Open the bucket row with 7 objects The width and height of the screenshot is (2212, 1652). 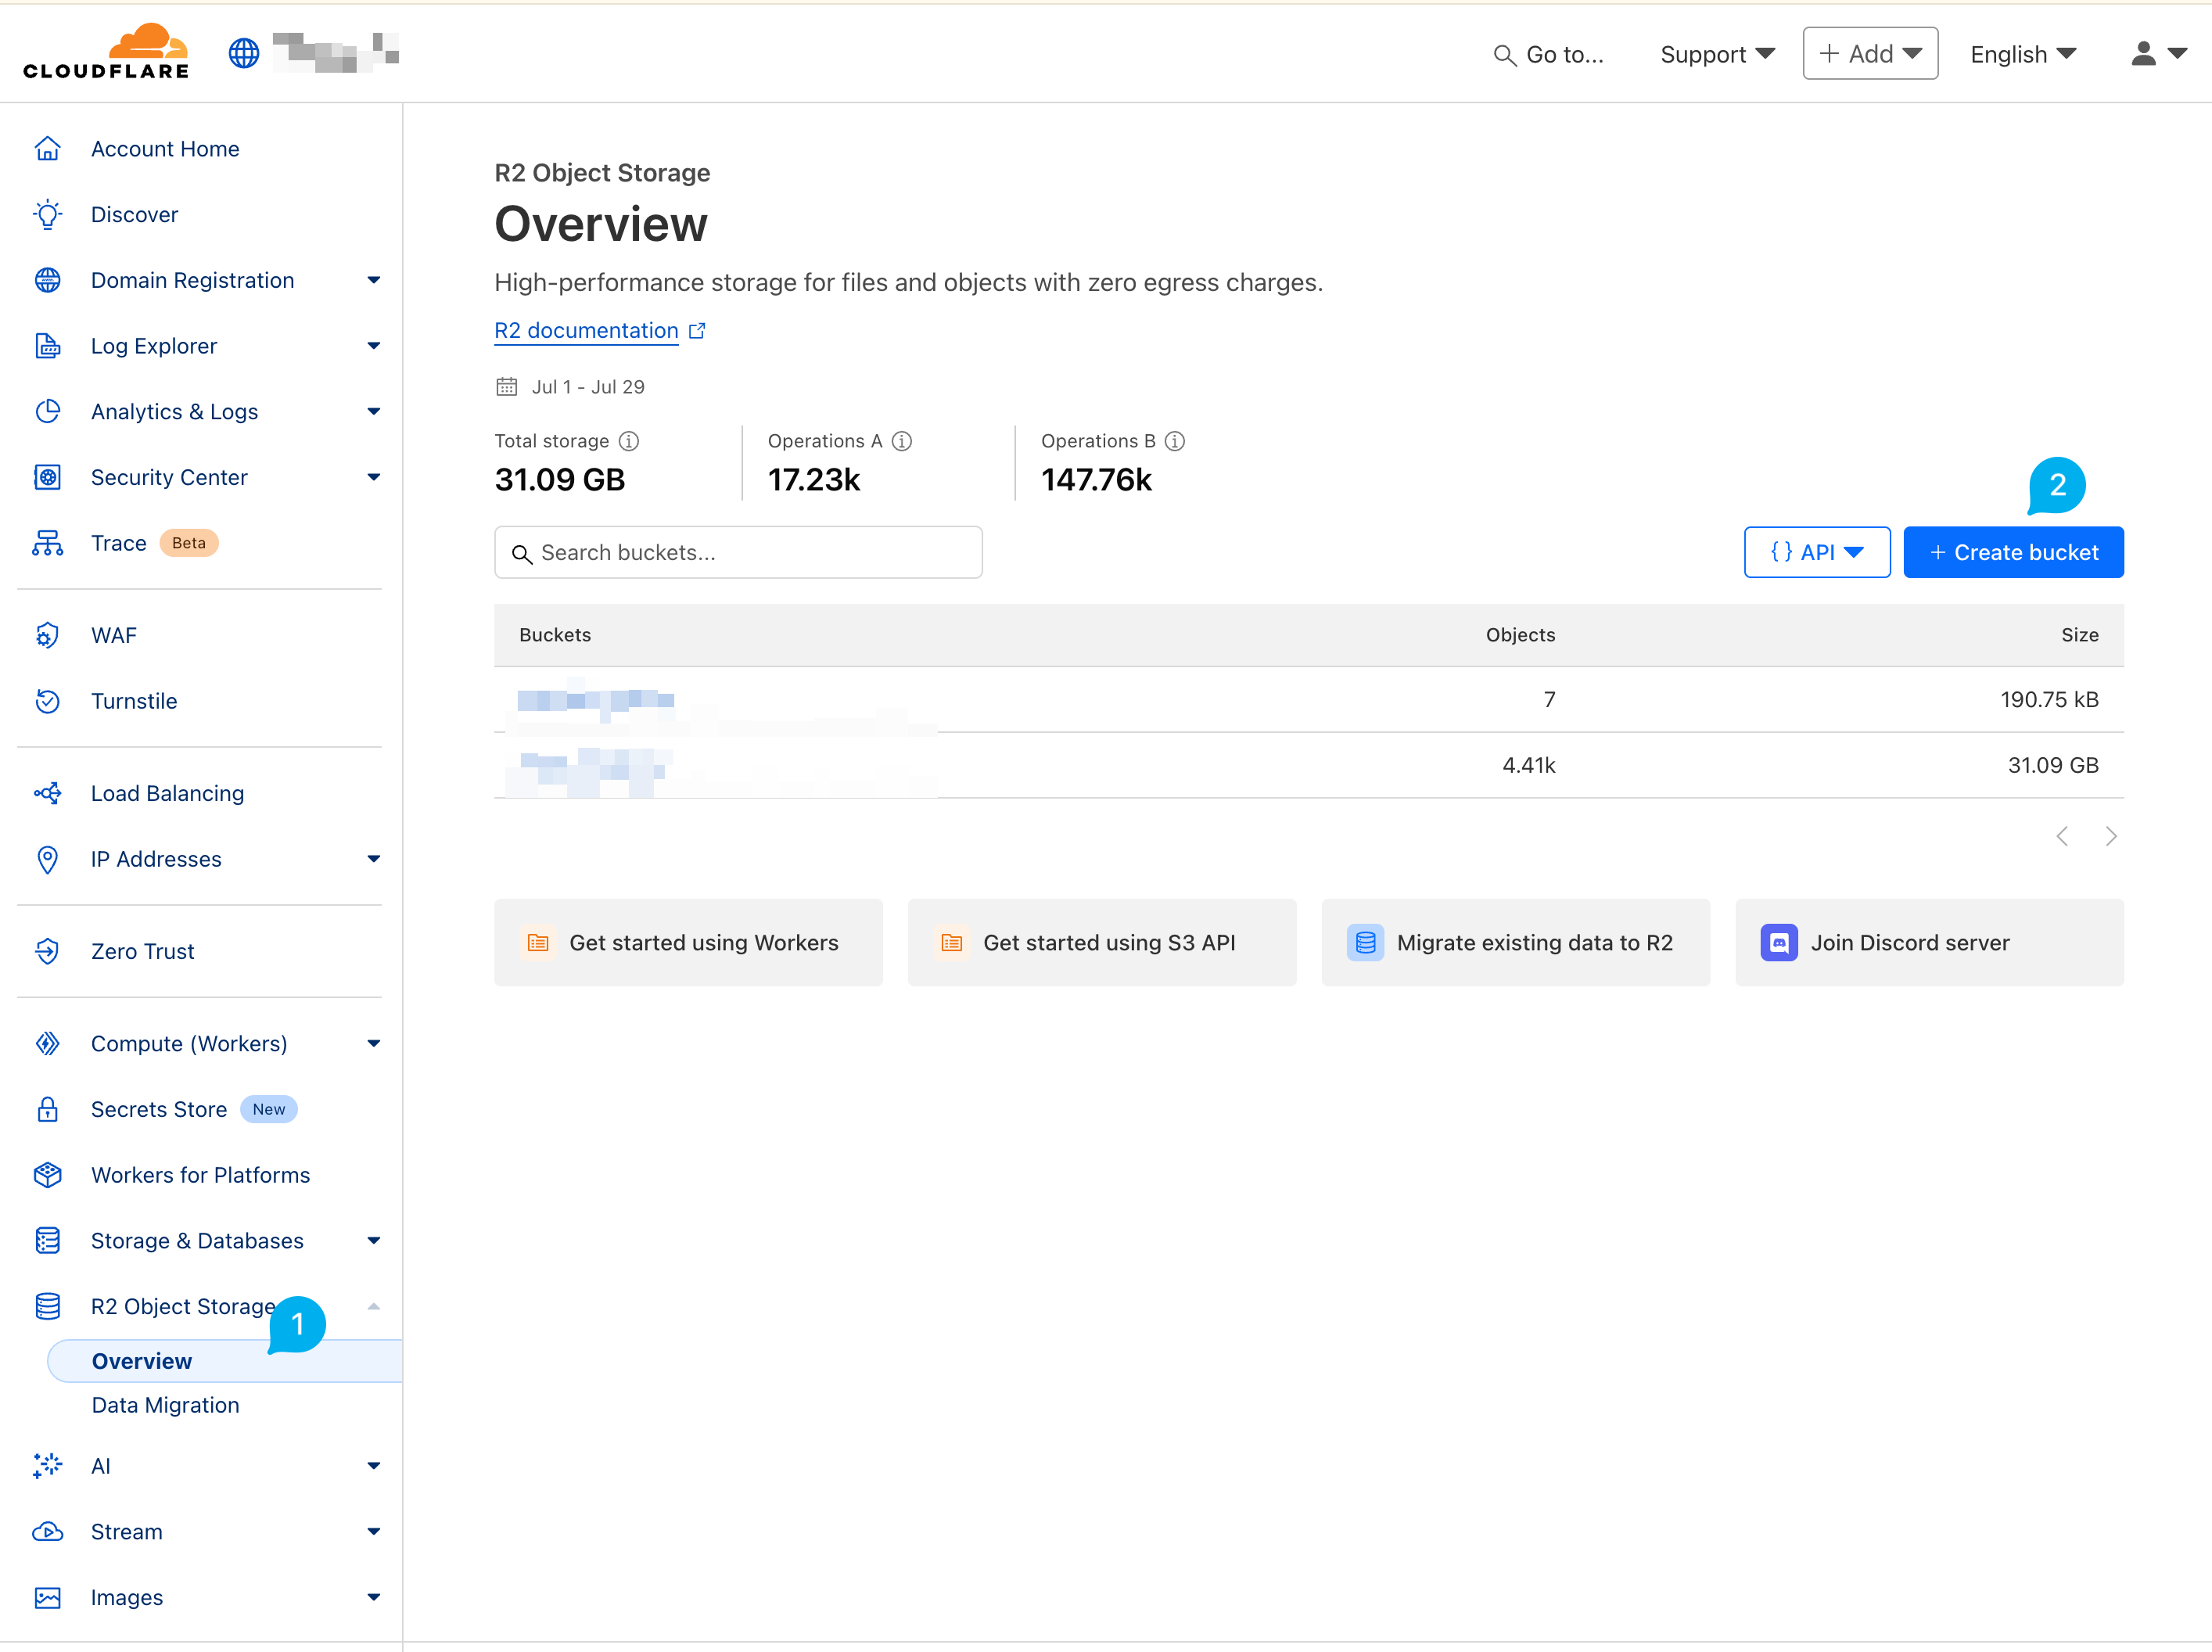(1308, 699)
